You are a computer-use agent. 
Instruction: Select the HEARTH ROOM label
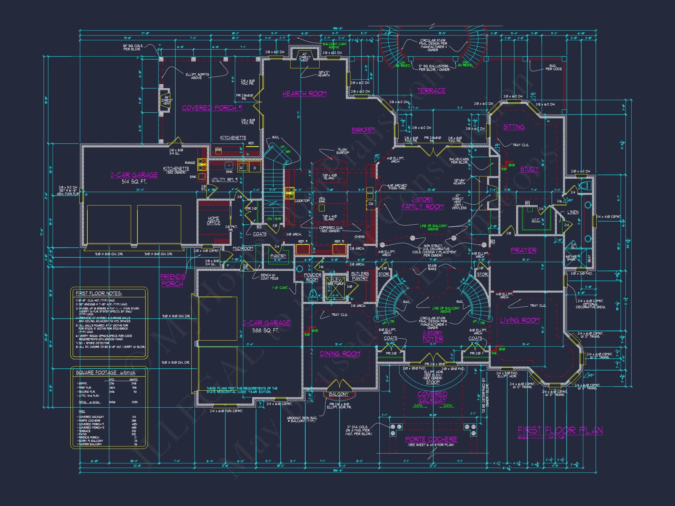point(304,94)
